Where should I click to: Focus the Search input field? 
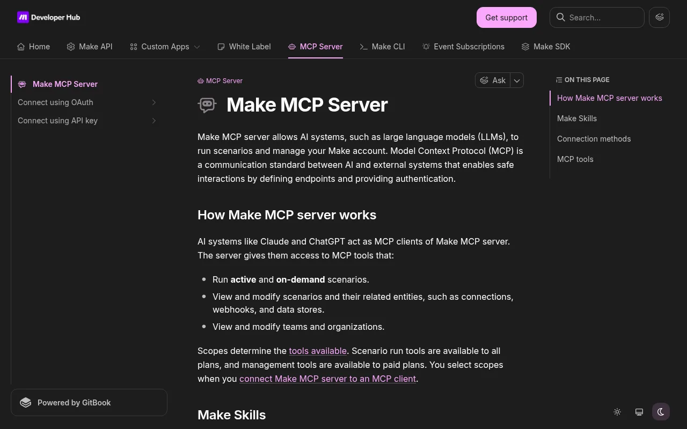coord(597,17)
